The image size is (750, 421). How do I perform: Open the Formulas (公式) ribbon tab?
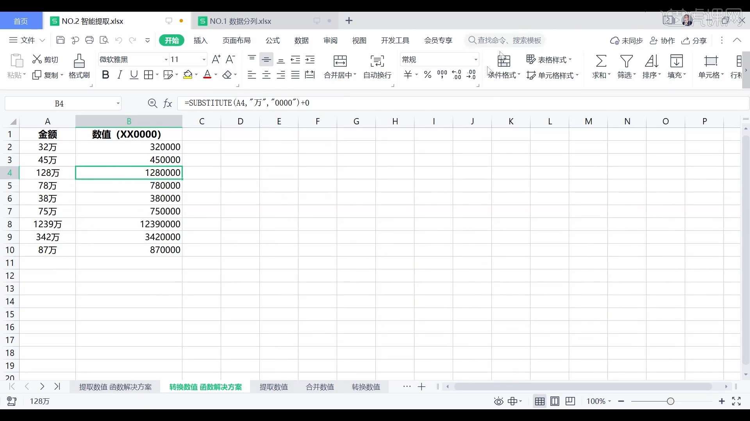click(x=272, y=41)
